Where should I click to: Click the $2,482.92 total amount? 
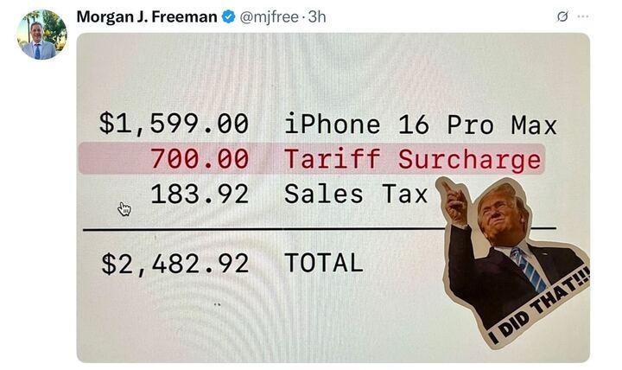175,263
